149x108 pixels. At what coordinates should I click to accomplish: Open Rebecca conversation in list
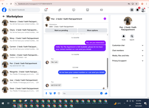coord(21,23)
